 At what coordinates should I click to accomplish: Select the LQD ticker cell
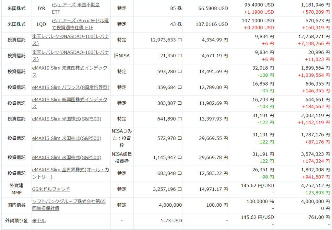[41, 24]
